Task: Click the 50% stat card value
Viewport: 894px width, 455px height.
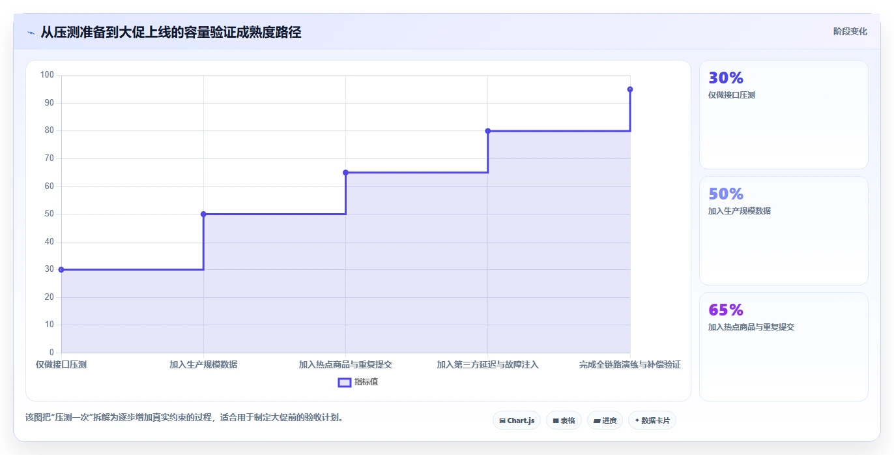Action: [x=726, y=194]
